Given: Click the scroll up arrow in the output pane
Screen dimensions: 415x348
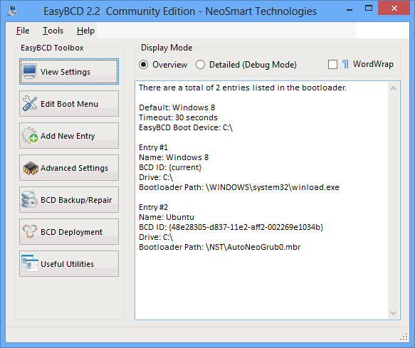Looking at the screenshot, I should pos(394,88).
